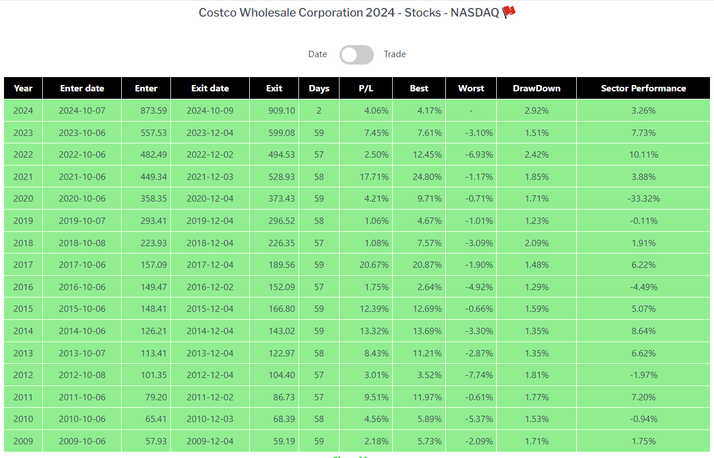This screenshot has height=458, width=714.
Task: Select enter date '2018-10-08'
Action: pos(82,243)
